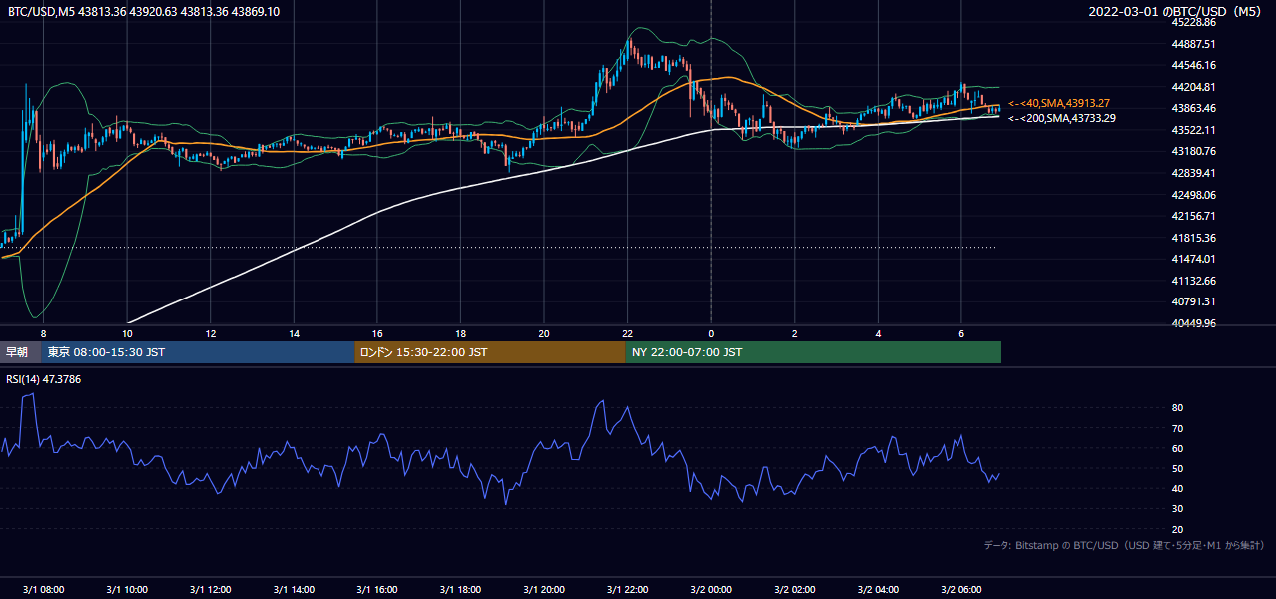The image size is (1276, 599).
Task: Click the hour tick label 16 under chart
Action: click(x=377, y=333)
